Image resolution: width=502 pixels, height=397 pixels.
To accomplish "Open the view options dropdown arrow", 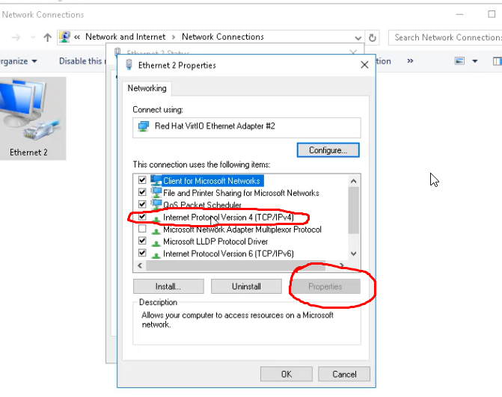I will click(475, 61).
